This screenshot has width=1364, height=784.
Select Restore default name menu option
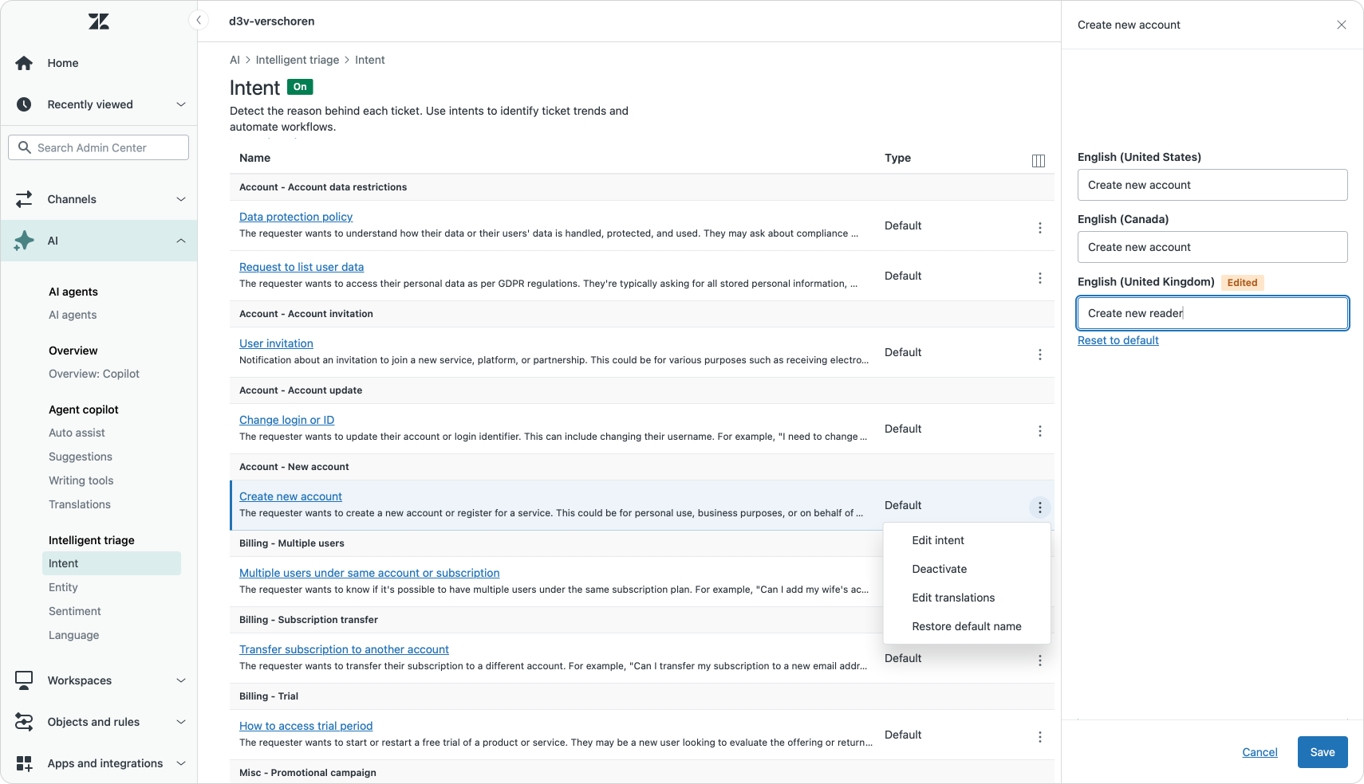966,626
